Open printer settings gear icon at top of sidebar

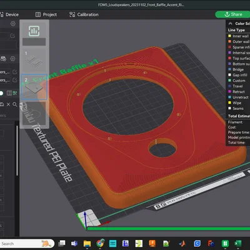(13, 24)
